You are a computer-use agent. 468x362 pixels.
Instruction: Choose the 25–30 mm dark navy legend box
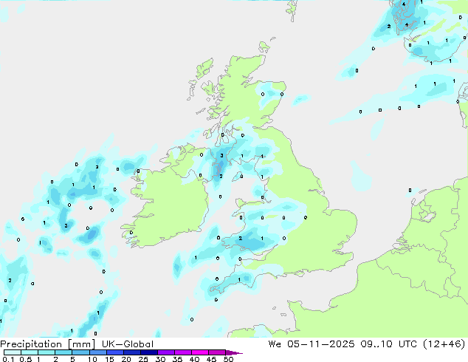click(x=148, y=352)
